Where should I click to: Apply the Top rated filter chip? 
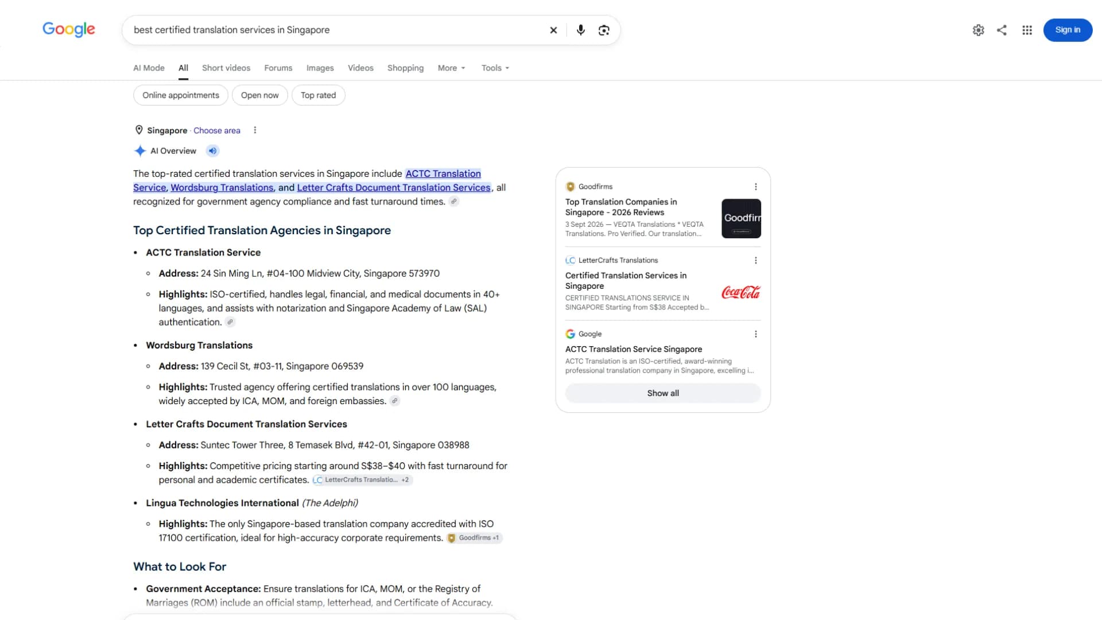318,95
